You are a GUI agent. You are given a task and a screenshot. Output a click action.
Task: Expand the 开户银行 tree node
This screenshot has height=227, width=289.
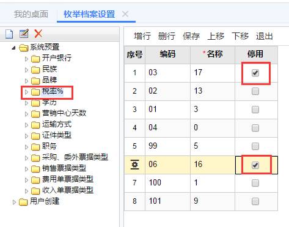pyautogui.click(x=26, y=59)
